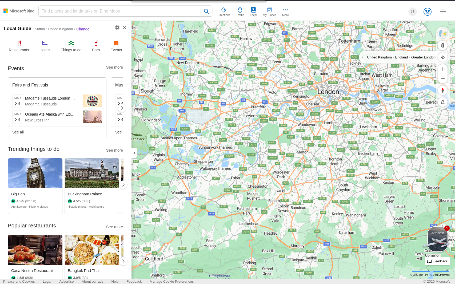The width and height of the screenshot is (455, 284).
Task: Click Madame Tussauds event thumbnail
Action: coord(92,101)
